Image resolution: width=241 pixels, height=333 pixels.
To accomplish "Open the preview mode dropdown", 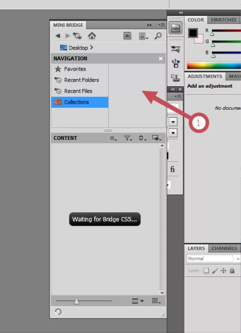I will (x=138, y=301).
